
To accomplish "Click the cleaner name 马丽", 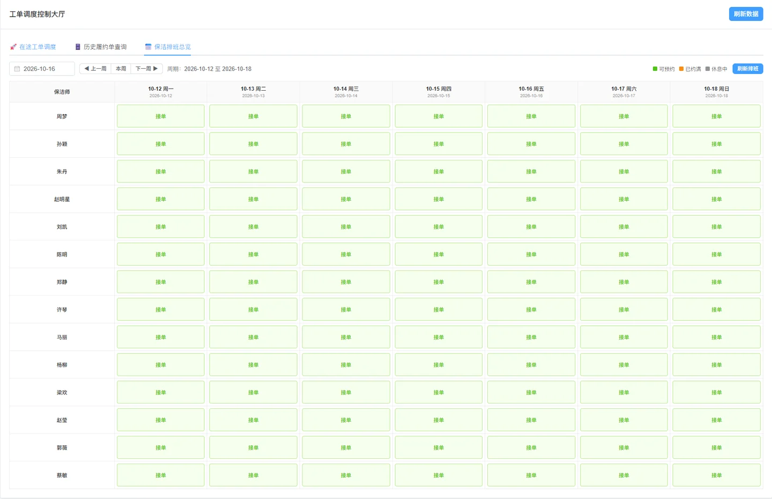I will point(62,337).
